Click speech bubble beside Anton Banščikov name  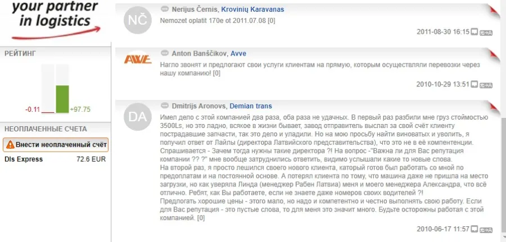(165, 53)
